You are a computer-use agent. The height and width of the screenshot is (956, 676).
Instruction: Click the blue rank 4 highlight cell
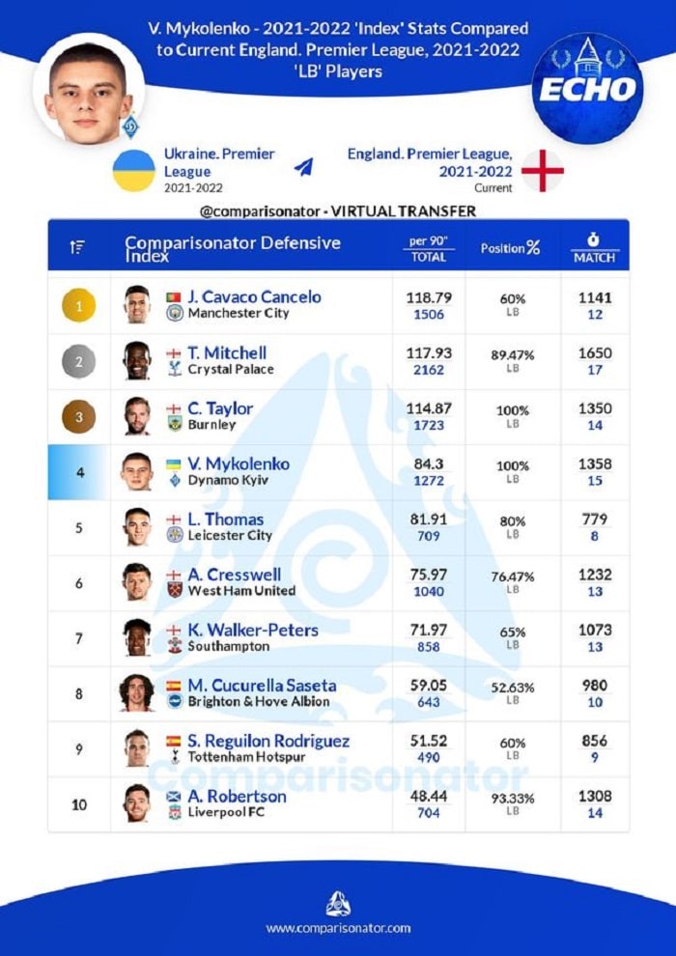[79, 472]
